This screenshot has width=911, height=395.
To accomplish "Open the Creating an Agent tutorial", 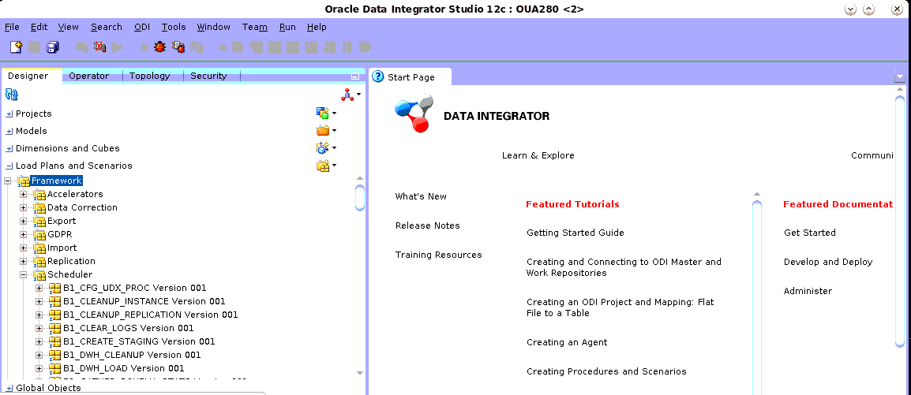I will 567,342.
